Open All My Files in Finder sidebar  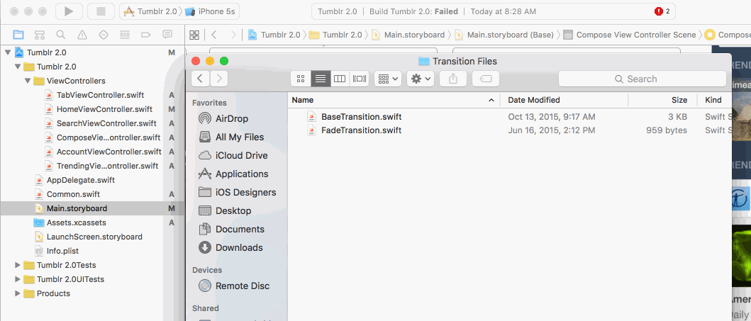[x=231, y=137]
